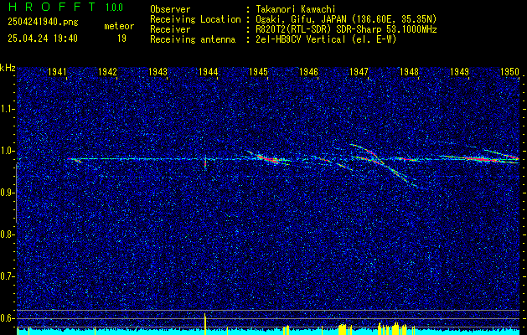
Task: Click the R820T2(RTL-SDR) SDR-Sharp receiver text
Action: pos(346,29)
